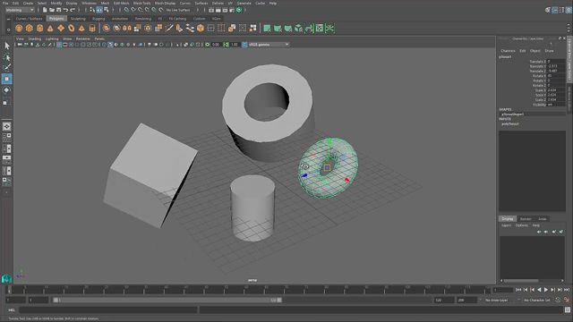Pick the Lasso select tool in toolbox
Image resolution: width=573 pixels, height=322 pixels.
[x=6, y=57]
